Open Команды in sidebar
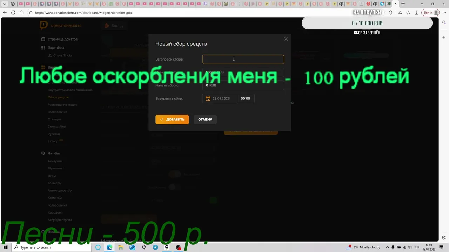This screenshot has width=449, height=252. pos(55,198)
